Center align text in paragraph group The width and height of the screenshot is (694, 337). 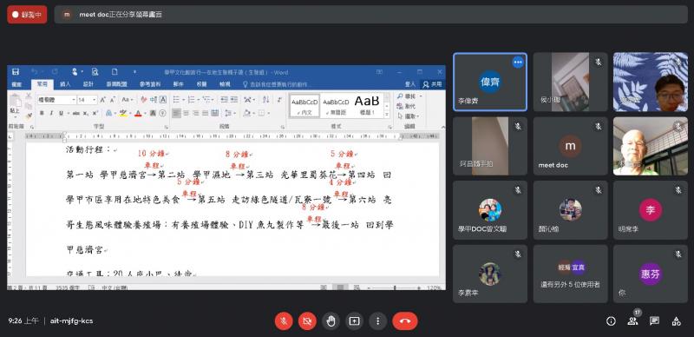[186, 113]
